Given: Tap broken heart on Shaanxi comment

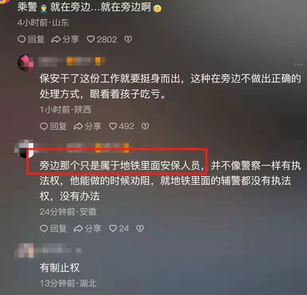Looking at the screenshot, I should coord(145,126).
